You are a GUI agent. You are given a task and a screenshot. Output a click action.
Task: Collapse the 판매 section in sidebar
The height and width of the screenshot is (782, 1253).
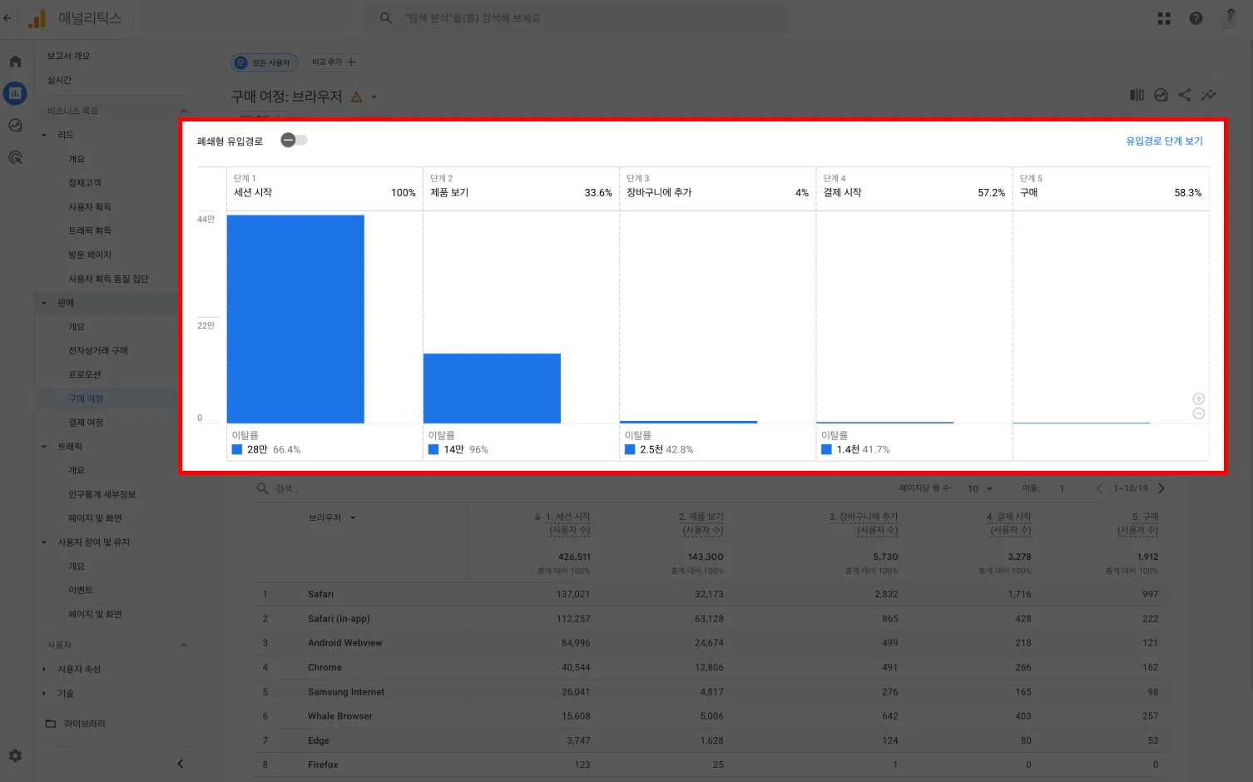(x=44, y=303)
